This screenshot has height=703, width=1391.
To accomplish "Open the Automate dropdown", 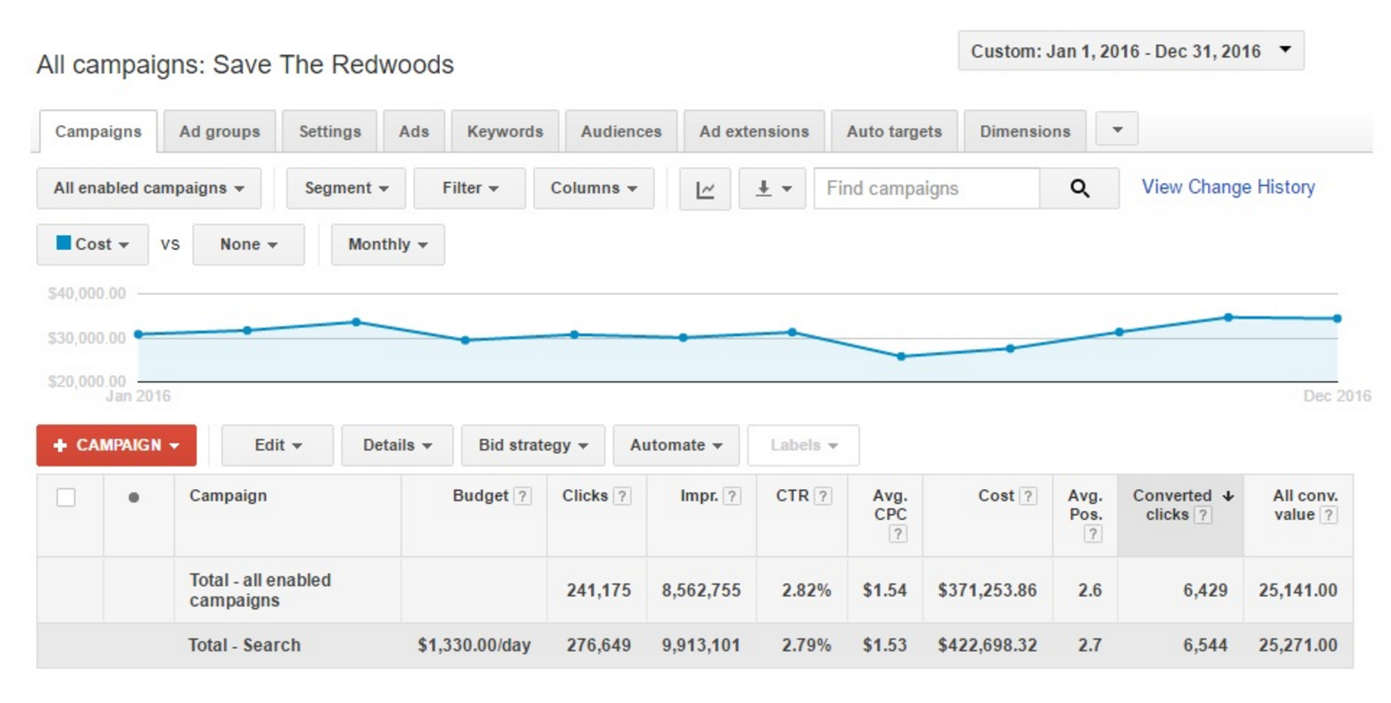I will coord(676,445).
